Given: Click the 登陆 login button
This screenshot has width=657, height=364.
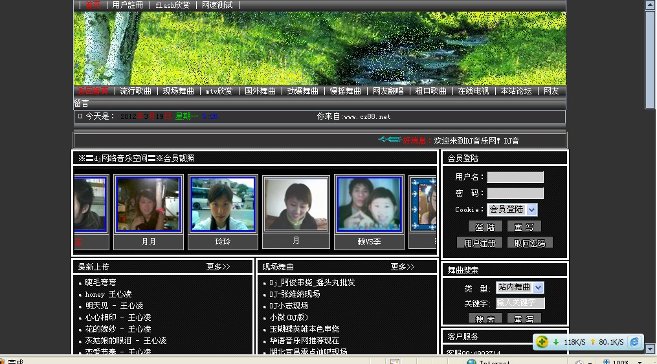Looking at the screenshot, I should 485,227.
